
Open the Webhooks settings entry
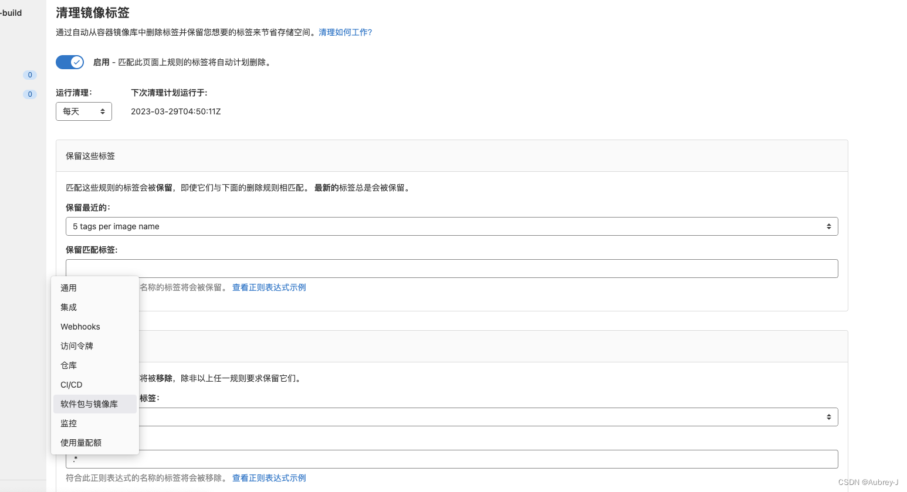click(x=80, y=327)
